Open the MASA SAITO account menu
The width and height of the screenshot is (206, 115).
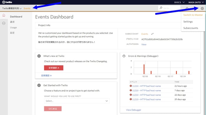pos(196,2)
